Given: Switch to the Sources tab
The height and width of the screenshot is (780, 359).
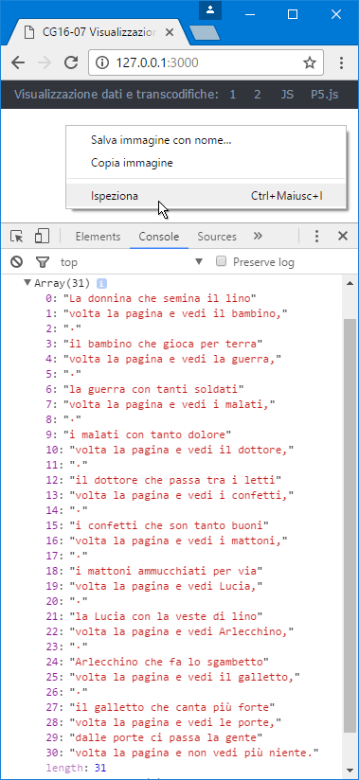Looking at the screenshot, I should click(217, 237).
